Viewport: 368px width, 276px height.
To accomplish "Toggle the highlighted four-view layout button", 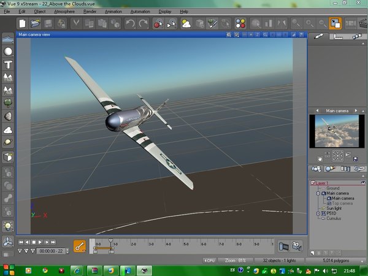I will pyautogui.click(x=335, y=24).
